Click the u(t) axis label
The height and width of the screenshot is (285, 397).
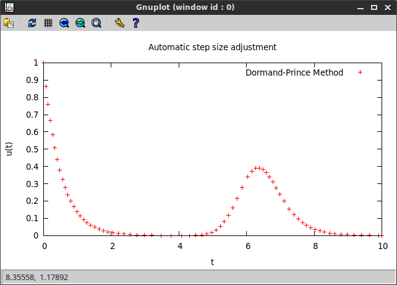pos(9,149)
